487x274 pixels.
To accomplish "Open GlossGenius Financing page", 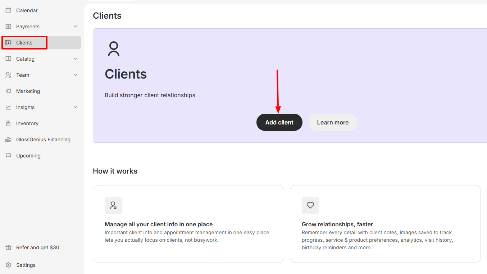I will (x=43, y=140).
